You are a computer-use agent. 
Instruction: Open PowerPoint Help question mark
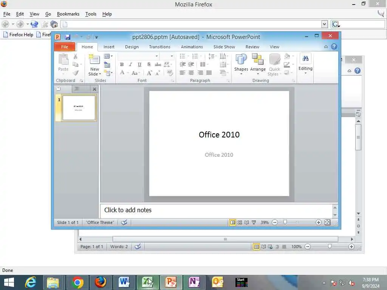click(x=334, y=46)
